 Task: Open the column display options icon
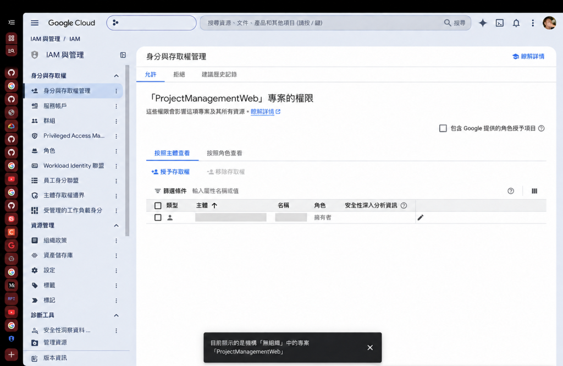tap(534, 191)
